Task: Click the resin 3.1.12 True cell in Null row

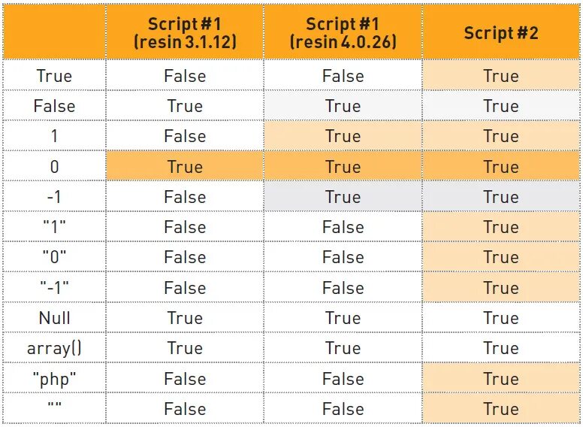Action: tap(185, 318)
